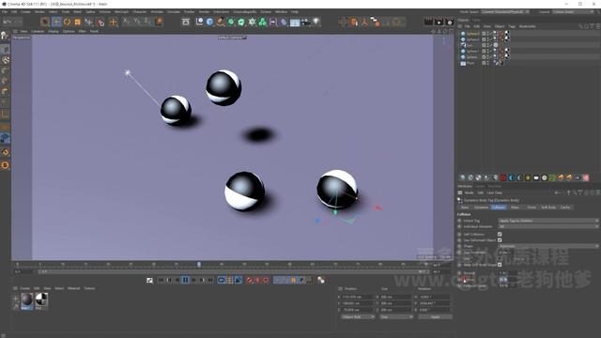This screenshot has height=338, width=601.
Task: Toggle Keep Soft Body Shape checkbox
Action: pyautogui.click(x=500, y=265)
